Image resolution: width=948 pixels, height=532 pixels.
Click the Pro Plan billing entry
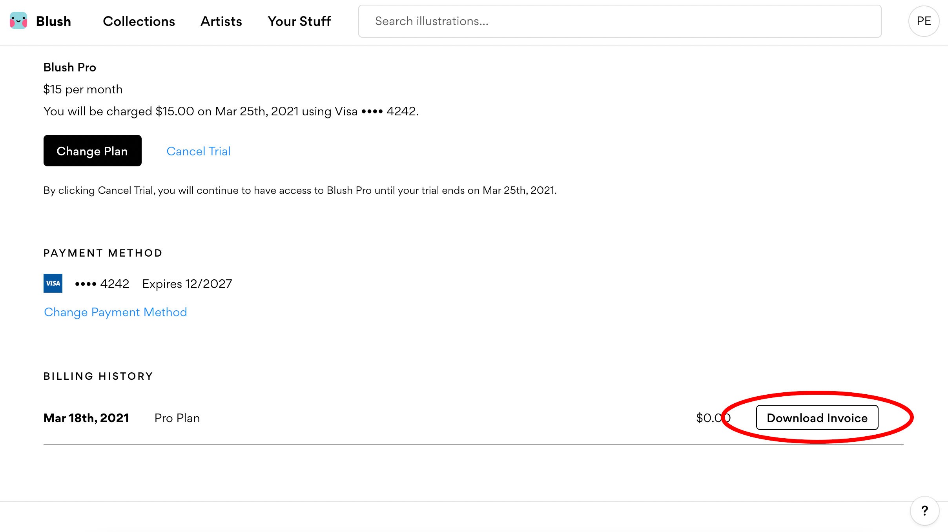[177, 418]
